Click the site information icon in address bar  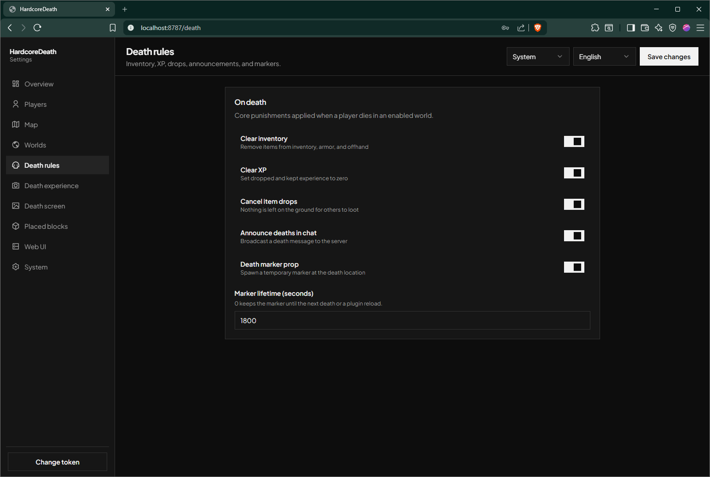coord(131,28)
